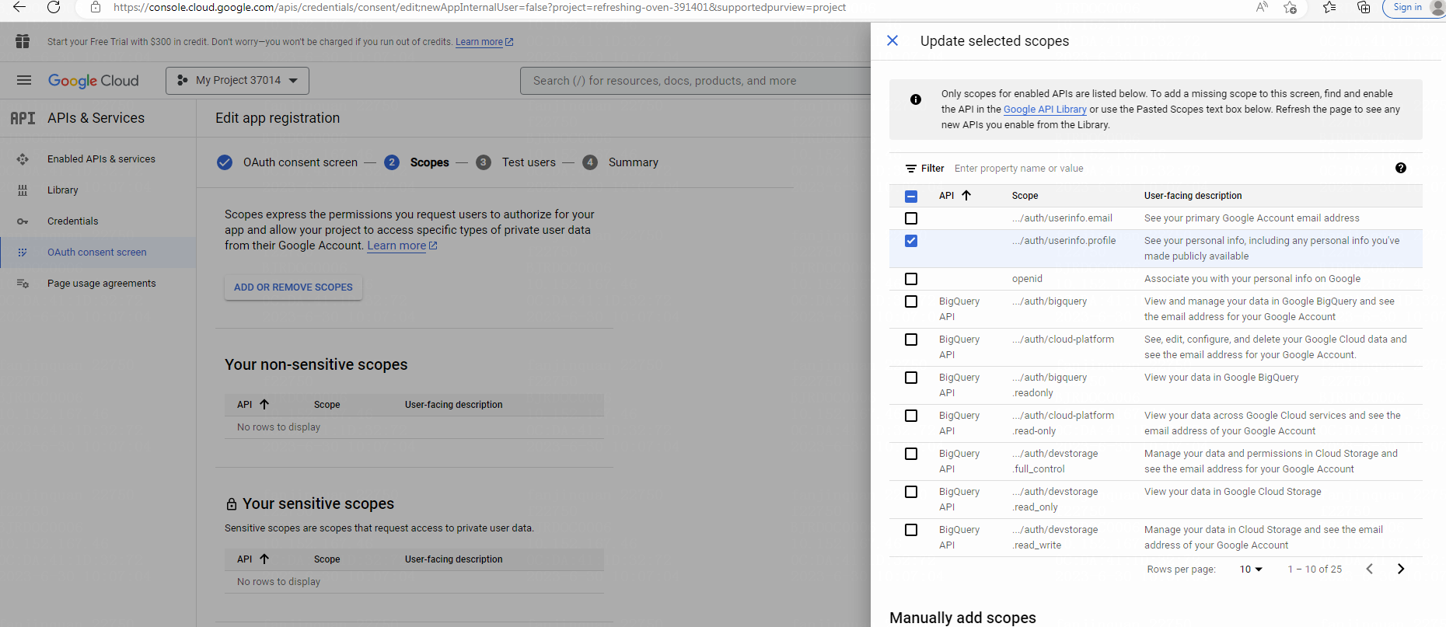Image resolution: width=1446 pixels, height=627 pixels.
Task: Open the Credentials page
Action: (73, 221)
